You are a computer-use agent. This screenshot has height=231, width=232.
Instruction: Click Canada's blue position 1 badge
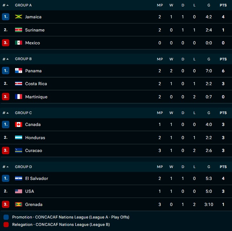[5, 124]
